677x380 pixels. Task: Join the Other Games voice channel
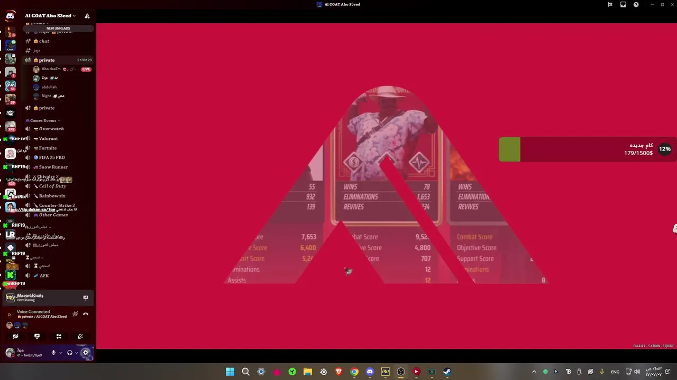point(58,215)
